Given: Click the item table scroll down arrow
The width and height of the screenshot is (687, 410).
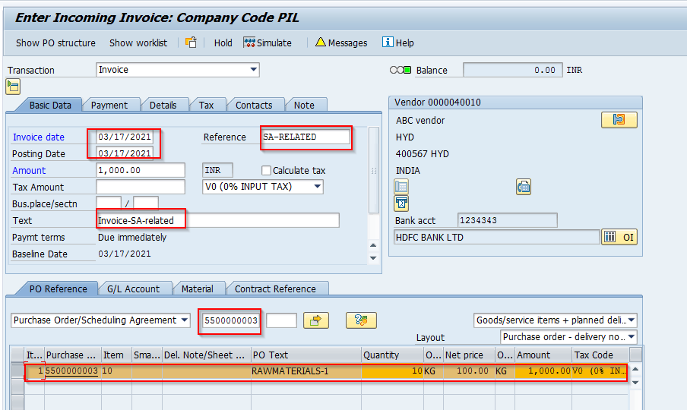Looking at the screenshot, I should click(x=635, y=383).
